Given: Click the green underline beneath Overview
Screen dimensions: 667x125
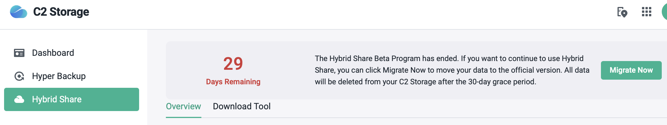Looking at the screenshot, I should click(x=183, y=117).
